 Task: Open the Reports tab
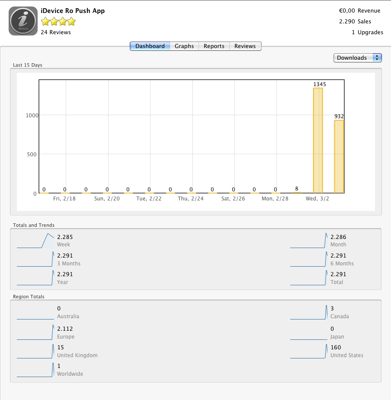pos(214,46)
